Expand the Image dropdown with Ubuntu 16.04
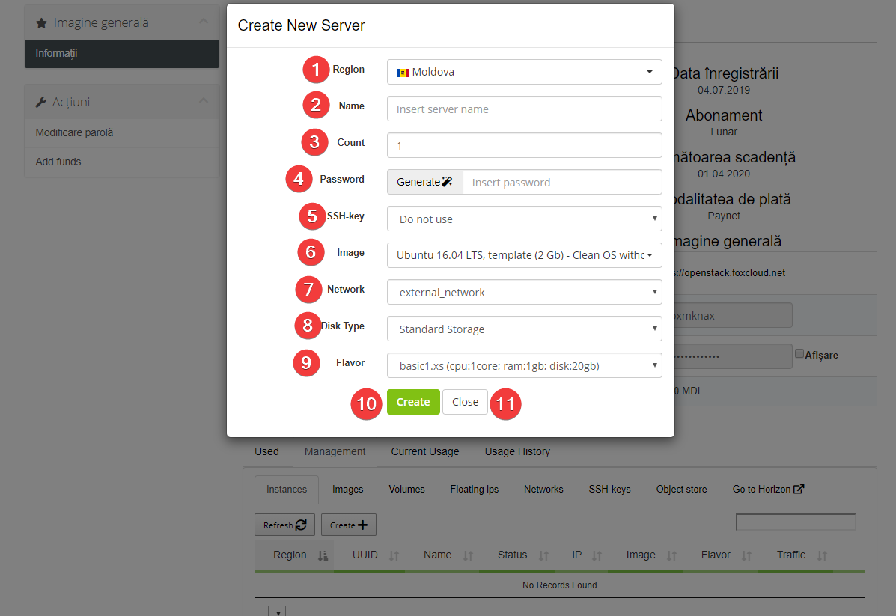Image resolution: width=896 pixels, height=616 pixels. click(x=524, y=255)
